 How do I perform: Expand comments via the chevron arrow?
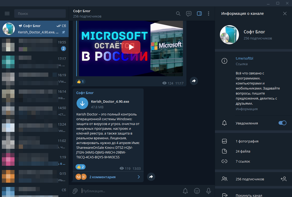point(139,177)
